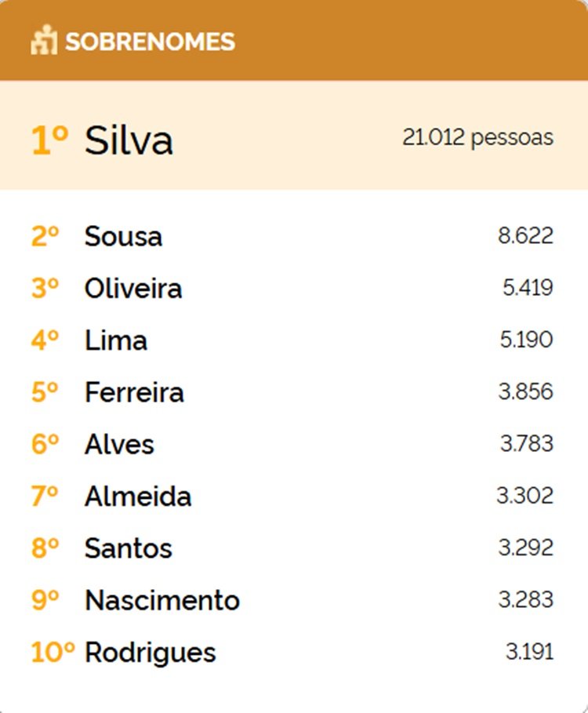This screenshot has width=588, height=713.
Task: Click the SOBRENOMES header title
Action: click(150, 42)
